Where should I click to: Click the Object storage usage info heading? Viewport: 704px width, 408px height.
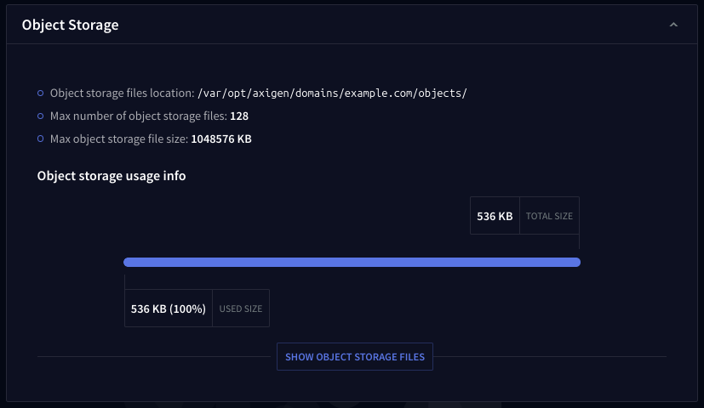(112, 176)
